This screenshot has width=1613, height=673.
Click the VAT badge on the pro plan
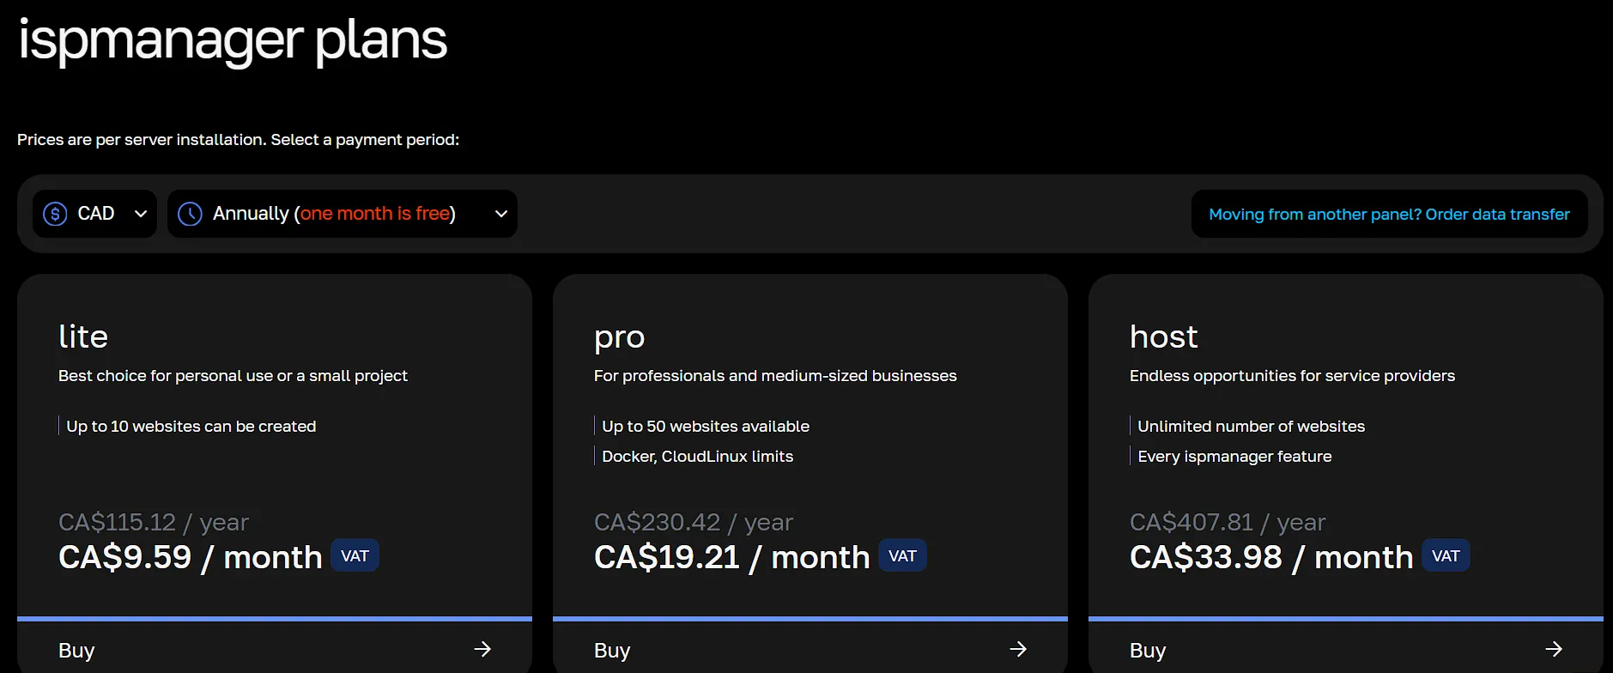tap(902, 556)
